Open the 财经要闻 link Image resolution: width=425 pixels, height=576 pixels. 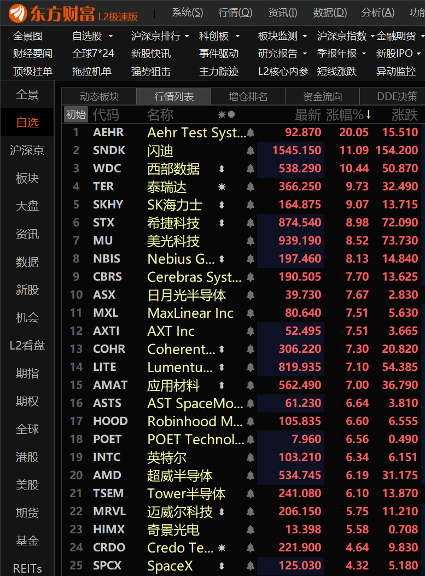tap(33, 54)
